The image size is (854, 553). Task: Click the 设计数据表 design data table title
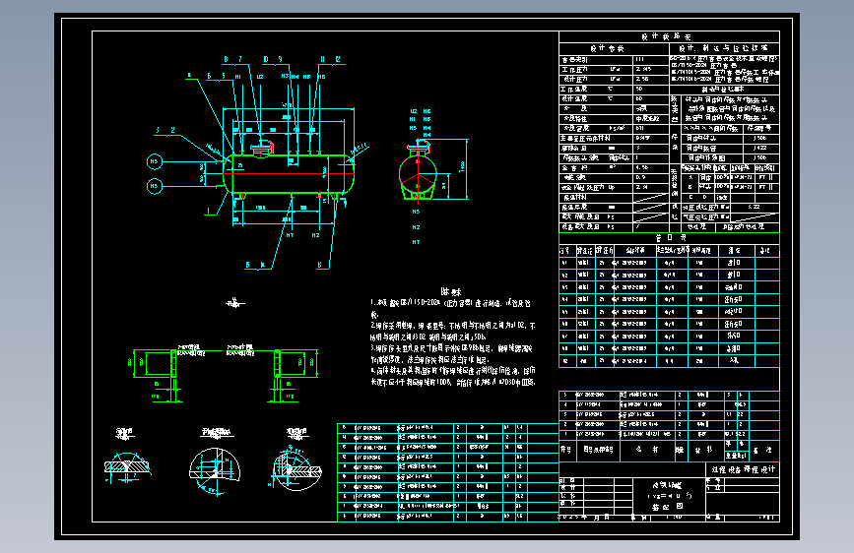[666, 36]
